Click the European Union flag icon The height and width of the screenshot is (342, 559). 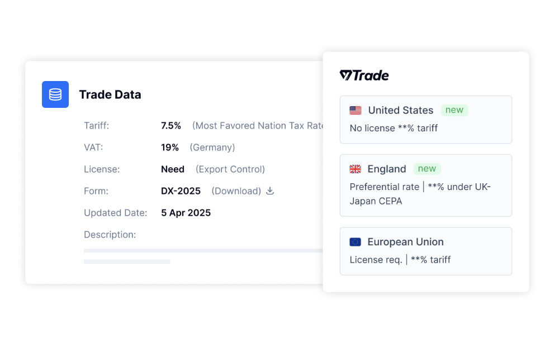356,242
